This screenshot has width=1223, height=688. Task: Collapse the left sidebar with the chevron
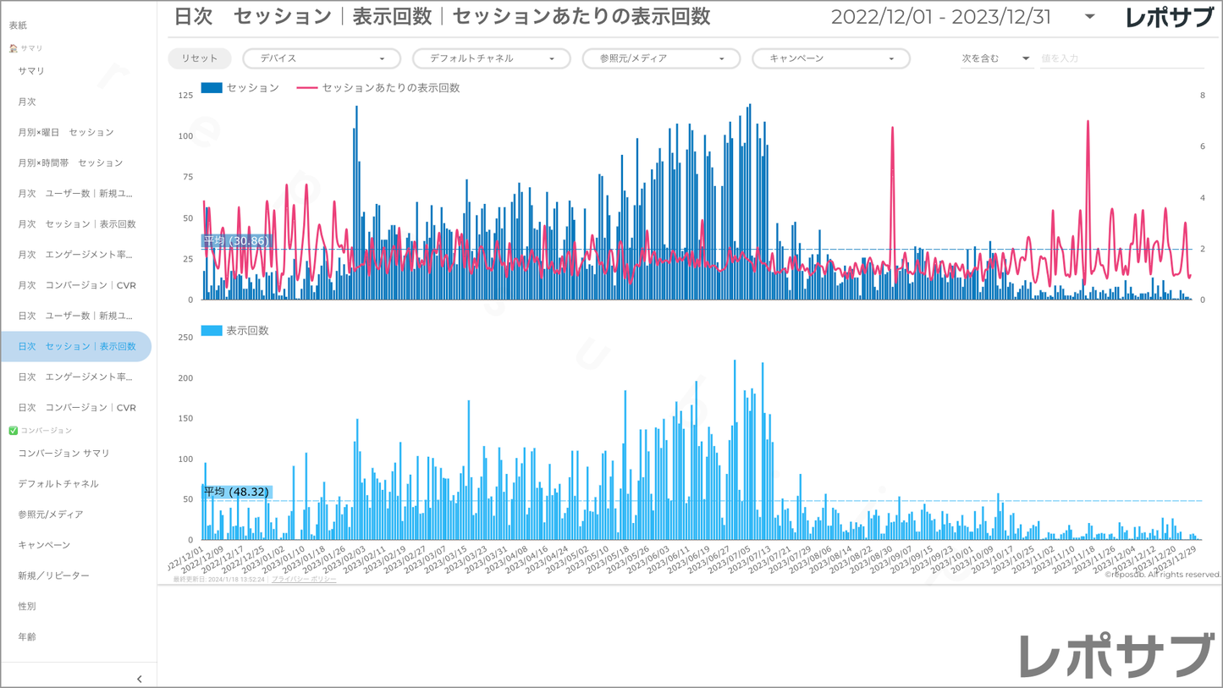tap(139, 679)
